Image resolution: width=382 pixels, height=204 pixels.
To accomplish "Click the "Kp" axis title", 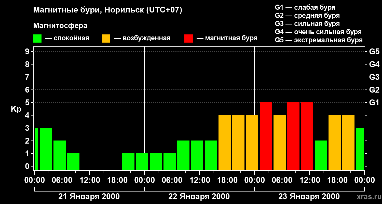I will (16, 109).
